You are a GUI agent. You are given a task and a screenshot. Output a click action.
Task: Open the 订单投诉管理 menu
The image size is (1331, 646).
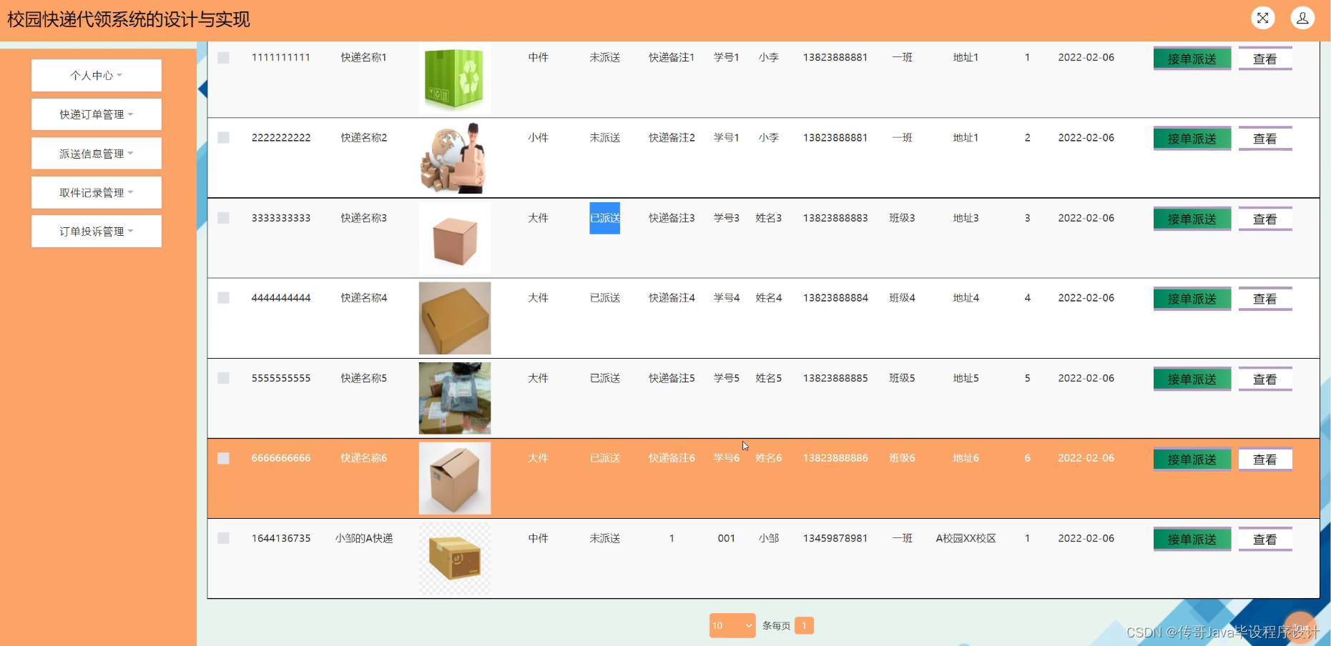(x=96, y=231)
